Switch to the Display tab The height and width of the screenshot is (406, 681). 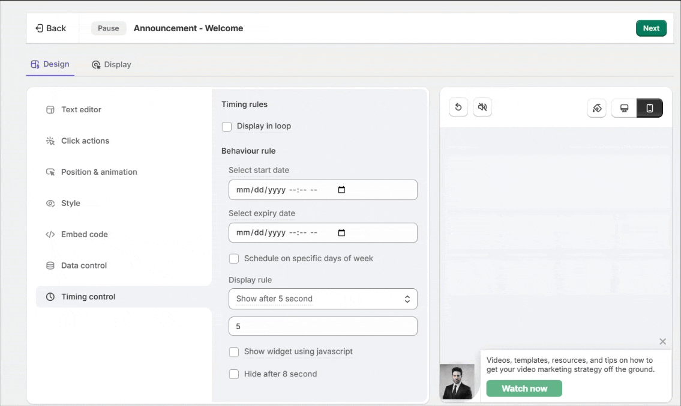tap(112, 65)
